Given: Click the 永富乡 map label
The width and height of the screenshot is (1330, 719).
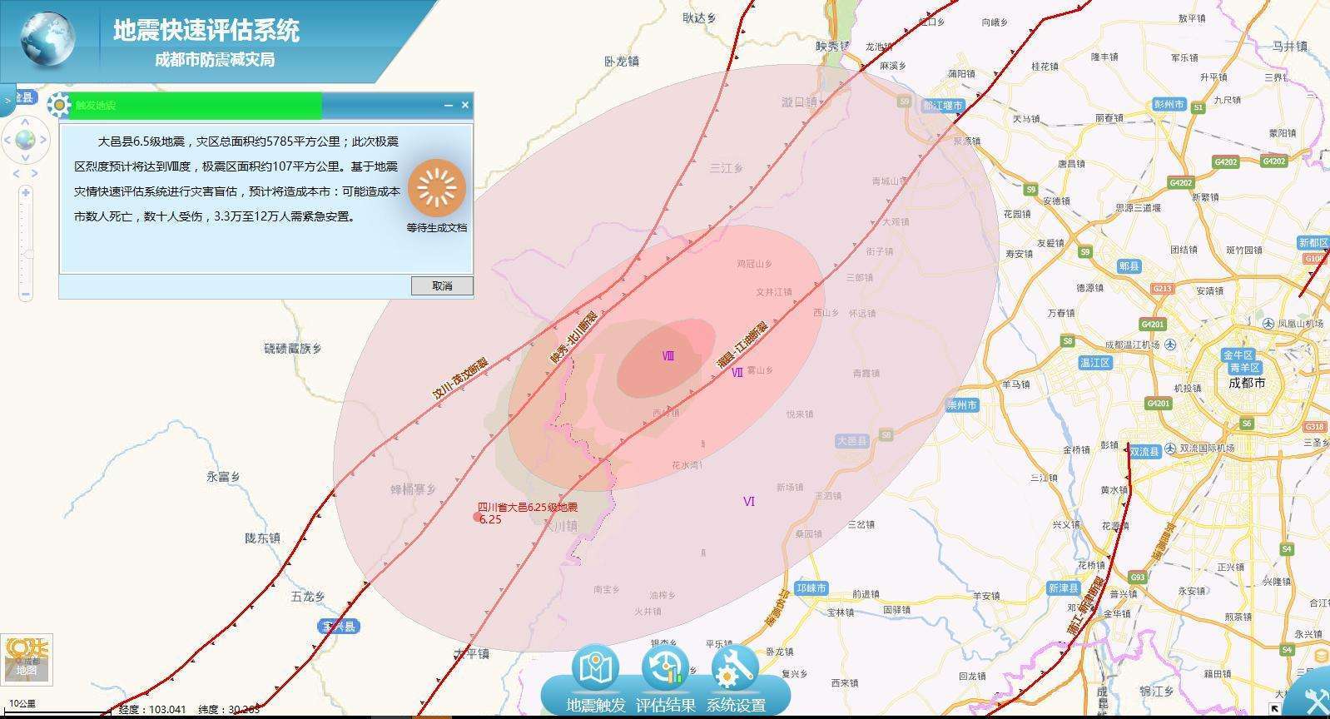Looking at the screenshot, I should click(223, 477).
